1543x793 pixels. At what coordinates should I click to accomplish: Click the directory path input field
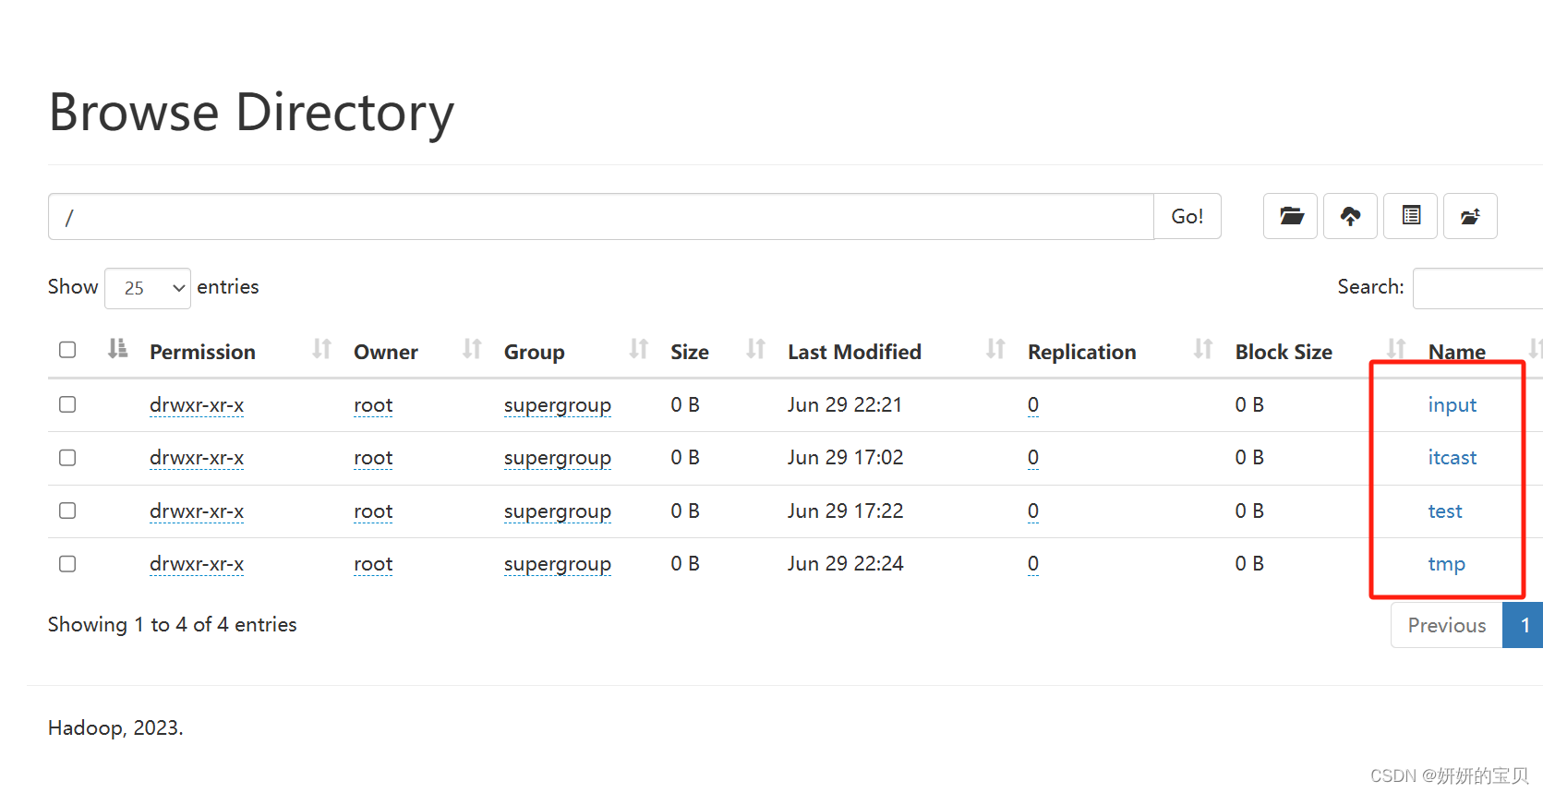(600, 217)
